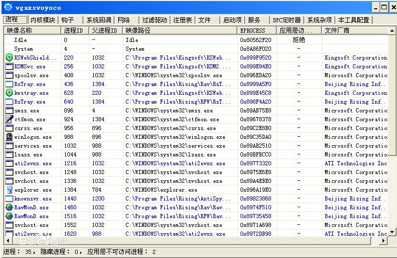
Task: Sort by 进程ID column header
Action: coord(75,31)
